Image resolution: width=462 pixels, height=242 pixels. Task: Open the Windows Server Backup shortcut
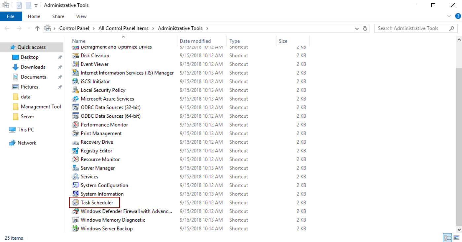106,228
